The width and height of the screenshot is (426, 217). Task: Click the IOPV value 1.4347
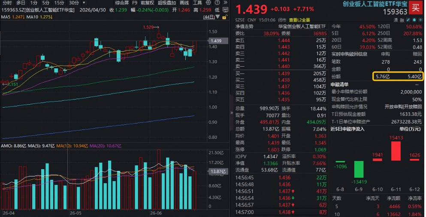pyautogui.click(x=271, y=157)
